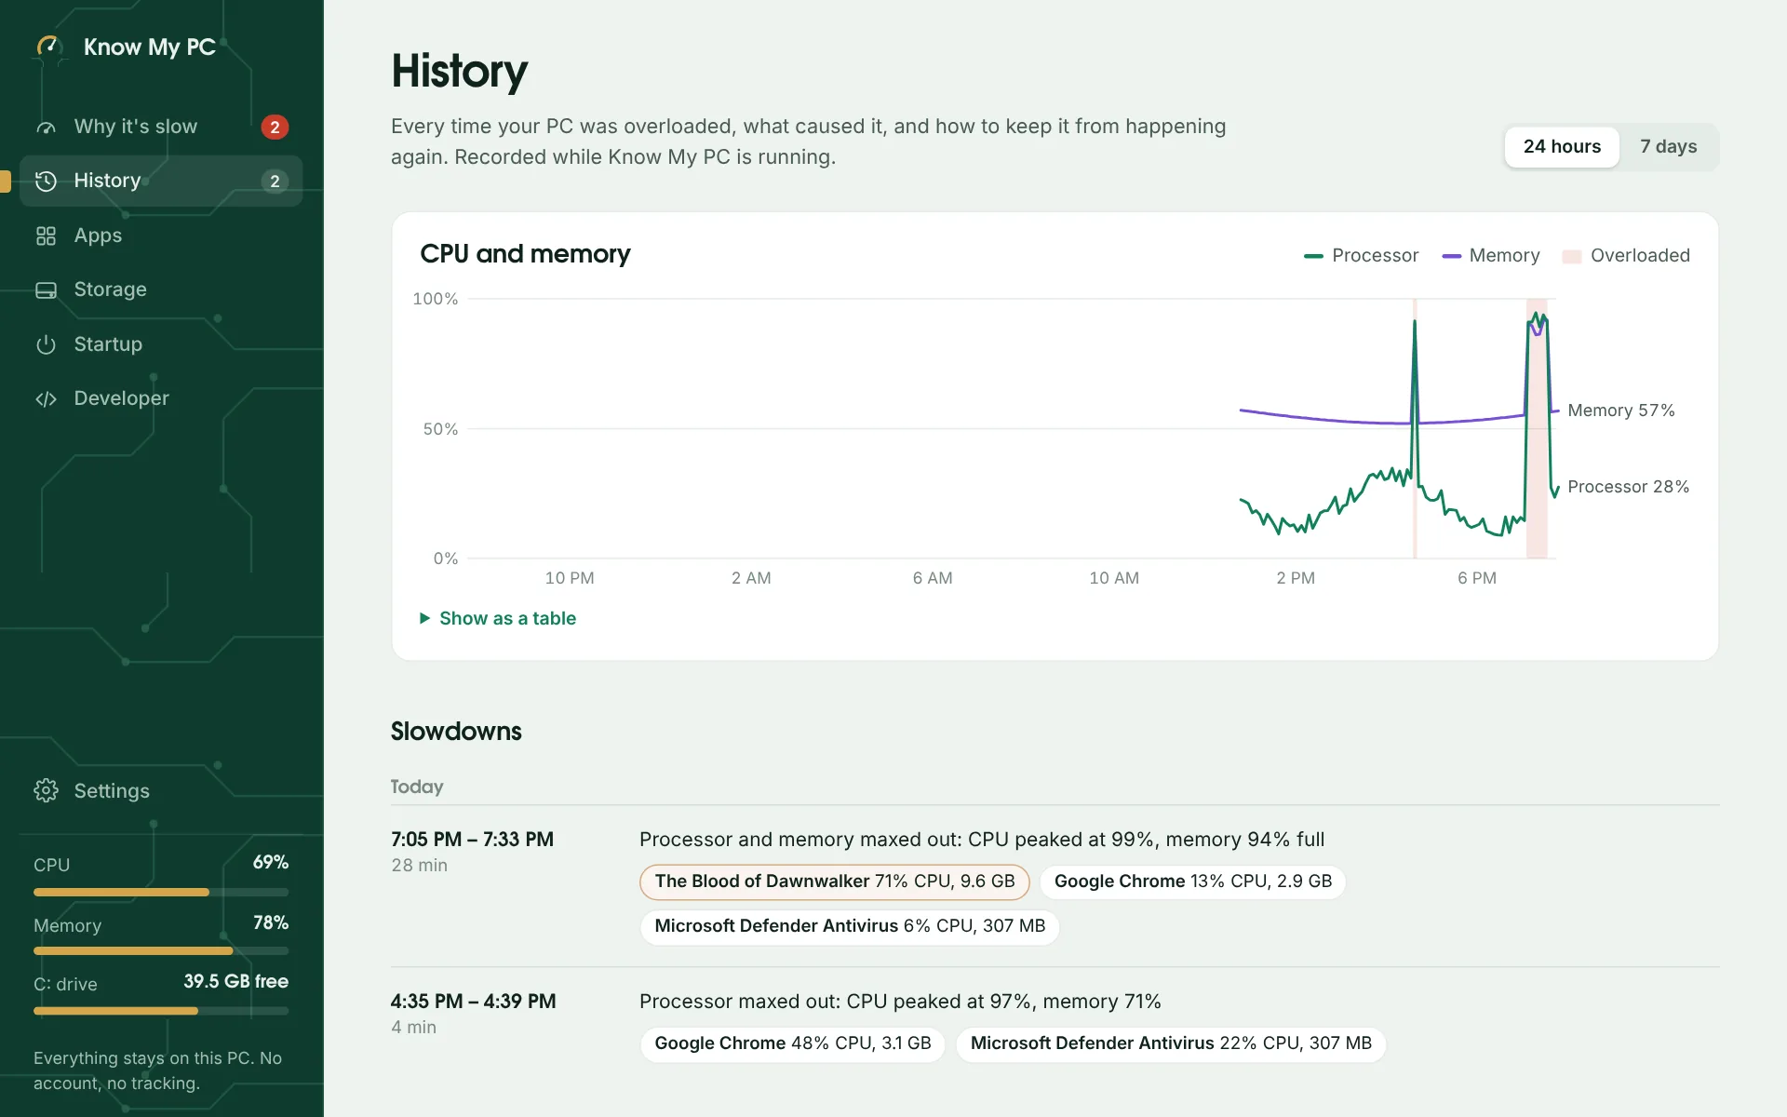Click the Processor legend green swatch
The width and height of the screenshot is (1787, 1117).
(1313, 256)
